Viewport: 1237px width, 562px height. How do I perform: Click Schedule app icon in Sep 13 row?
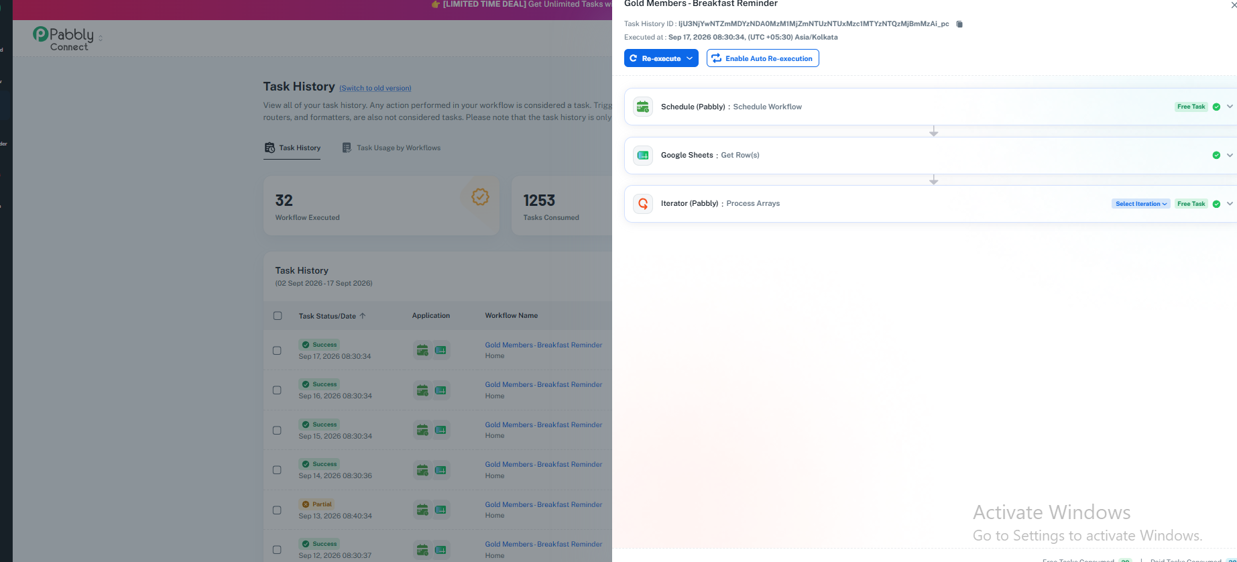point(422,510)
